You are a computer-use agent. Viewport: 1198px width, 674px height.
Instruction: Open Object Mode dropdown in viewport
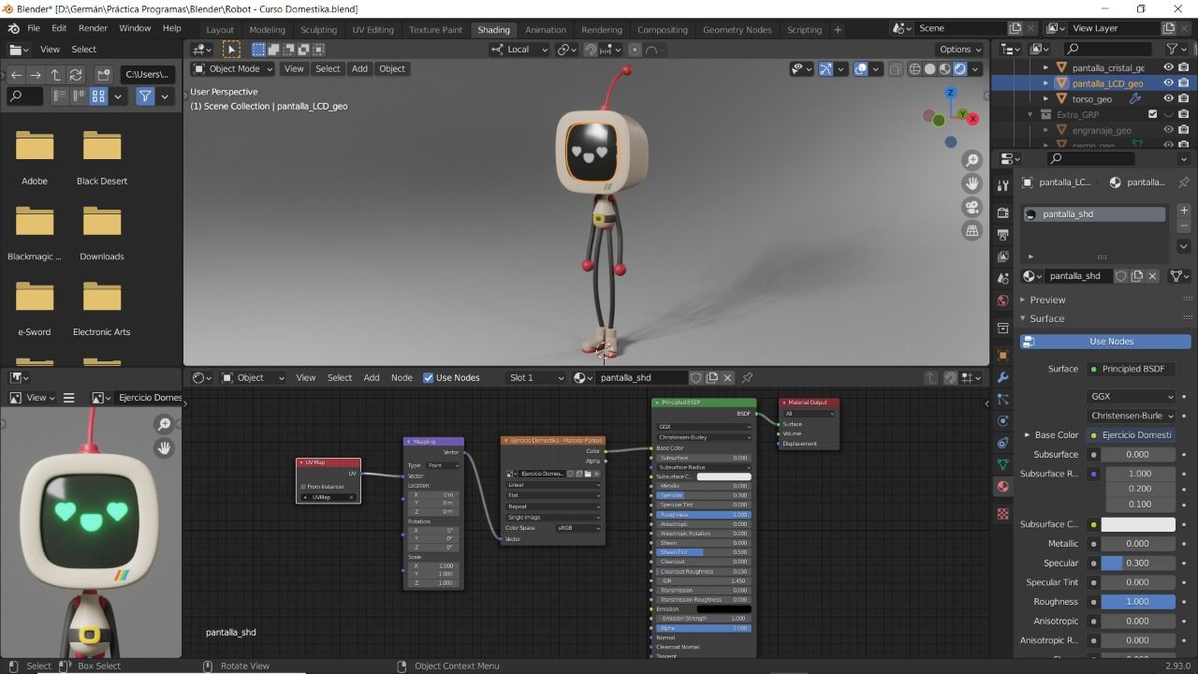232,68
